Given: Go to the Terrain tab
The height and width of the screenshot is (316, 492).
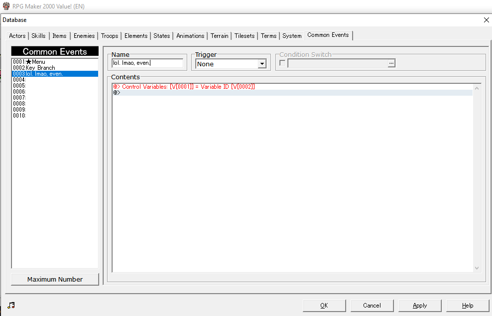Looking at the screenshot, I should pos(219,36).
